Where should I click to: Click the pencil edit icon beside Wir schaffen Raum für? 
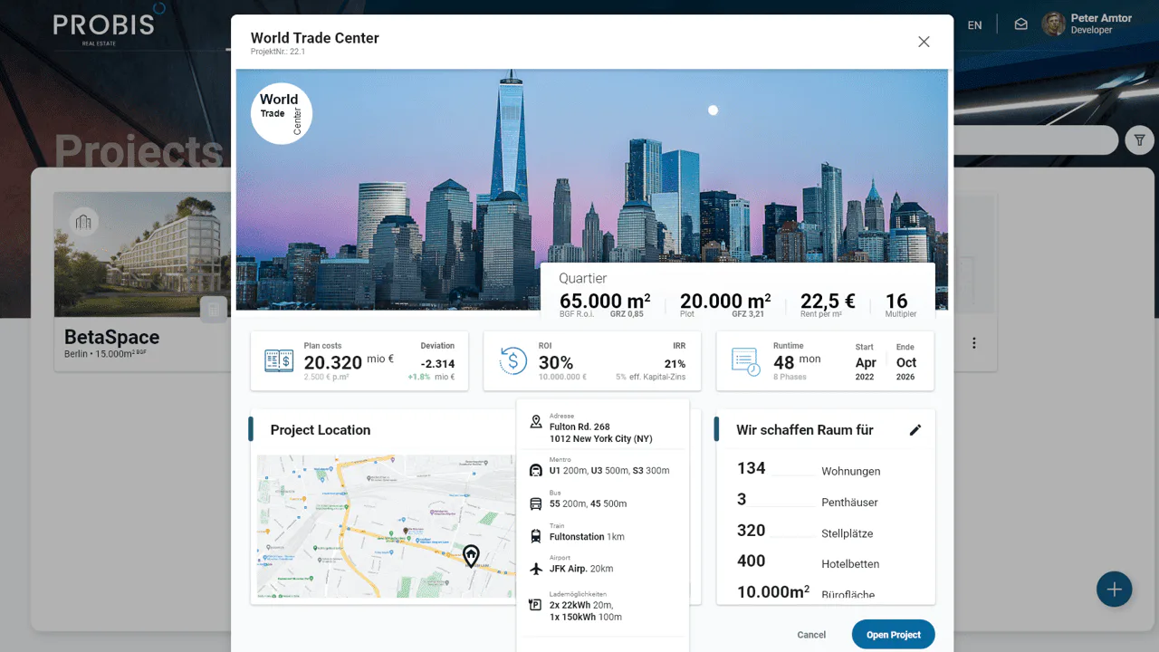pos(915,430)
